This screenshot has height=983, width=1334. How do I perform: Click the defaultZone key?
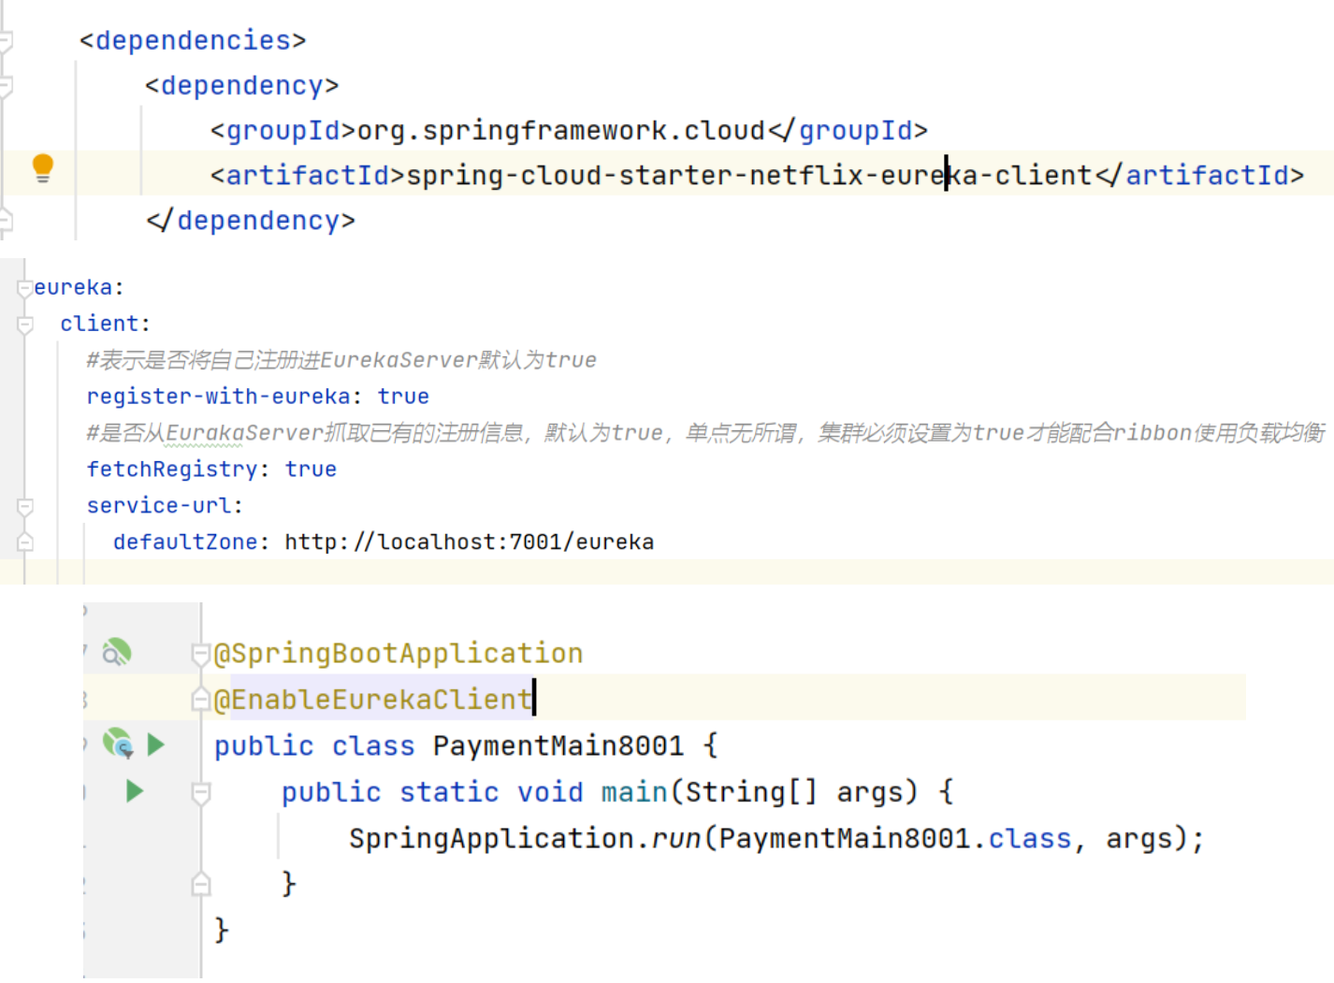tap(185, 542)
